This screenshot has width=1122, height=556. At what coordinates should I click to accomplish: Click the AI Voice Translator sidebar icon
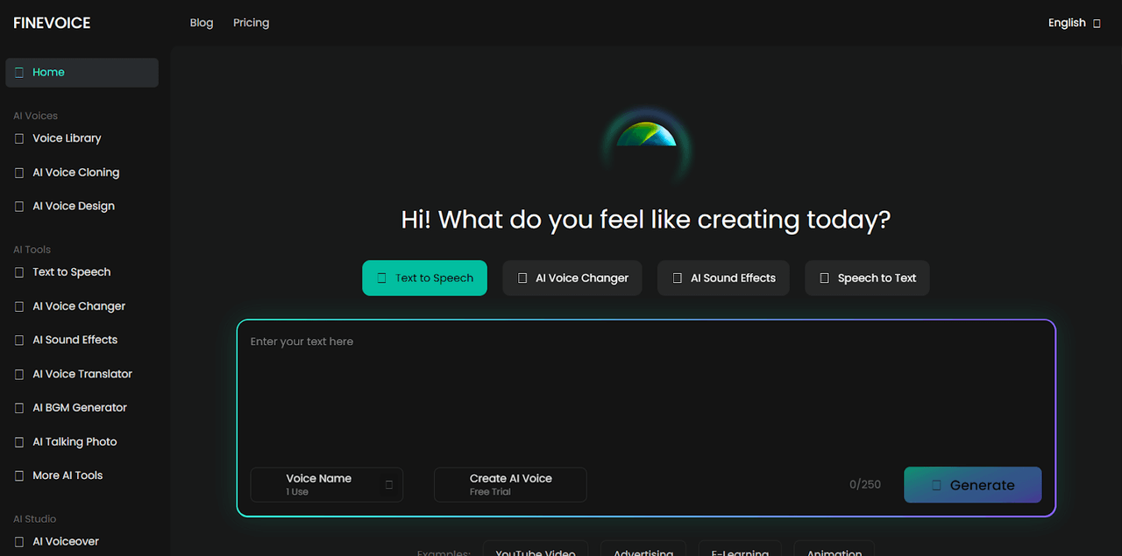pyautogui.click(x=19, y=374)
